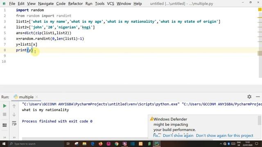The height and width of the screenshot is (147, 262).
Task: Open Microsoft Edge from taskbar
Action: [x=93, y=144]
